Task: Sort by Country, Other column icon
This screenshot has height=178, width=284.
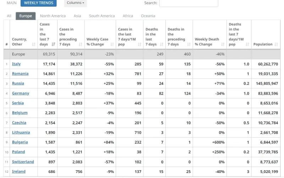Action: coord(34,44)
